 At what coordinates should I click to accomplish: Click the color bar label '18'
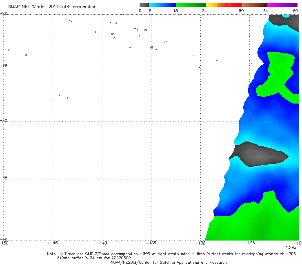[x=175, y=11]
